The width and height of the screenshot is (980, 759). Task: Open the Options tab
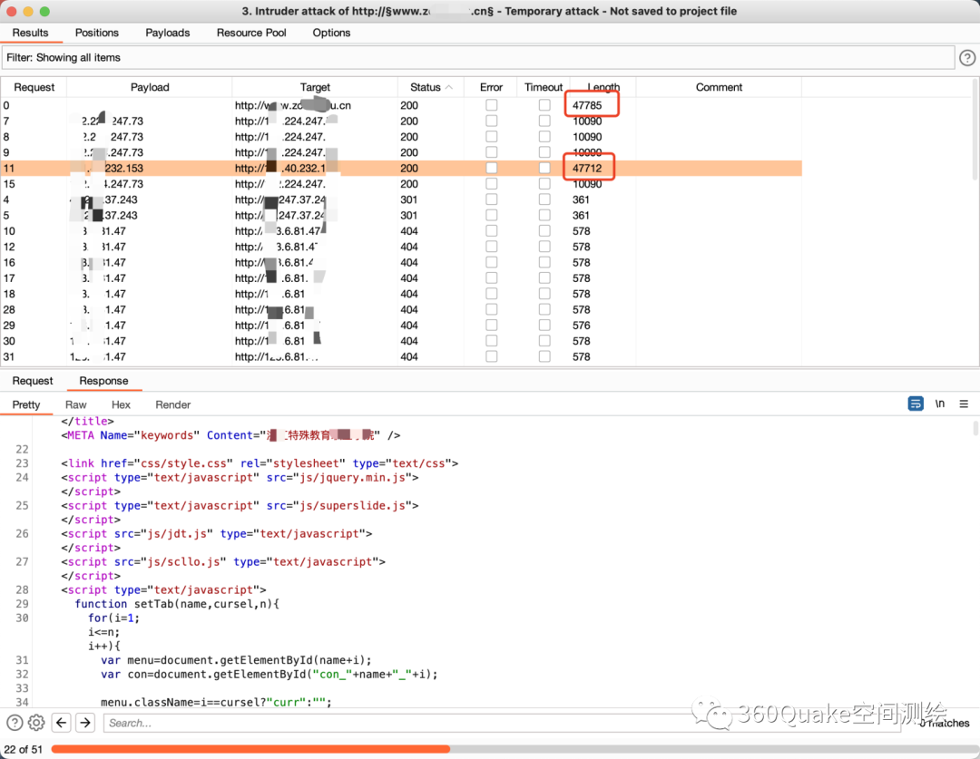point(331,33)
